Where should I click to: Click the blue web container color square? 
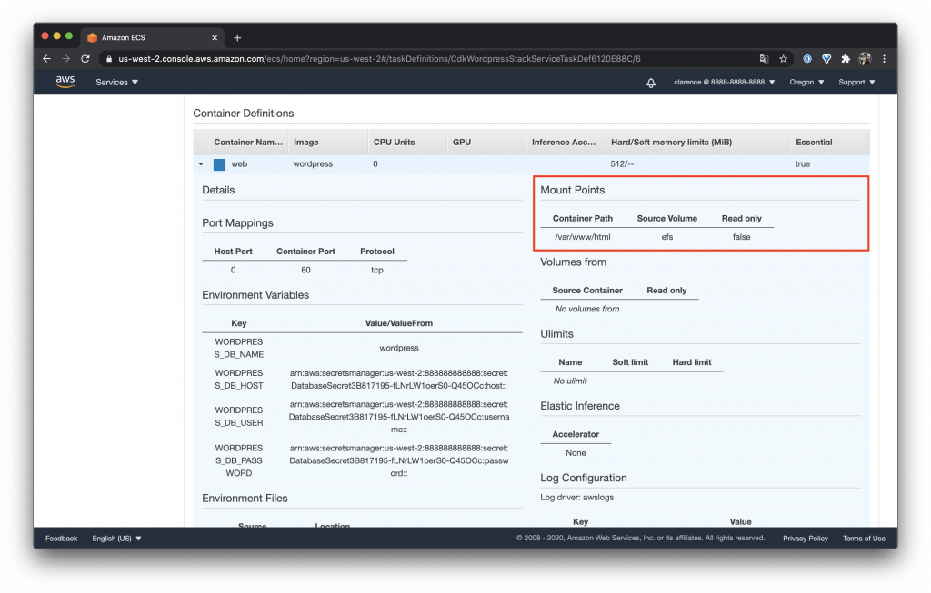(x=219, y=164)
